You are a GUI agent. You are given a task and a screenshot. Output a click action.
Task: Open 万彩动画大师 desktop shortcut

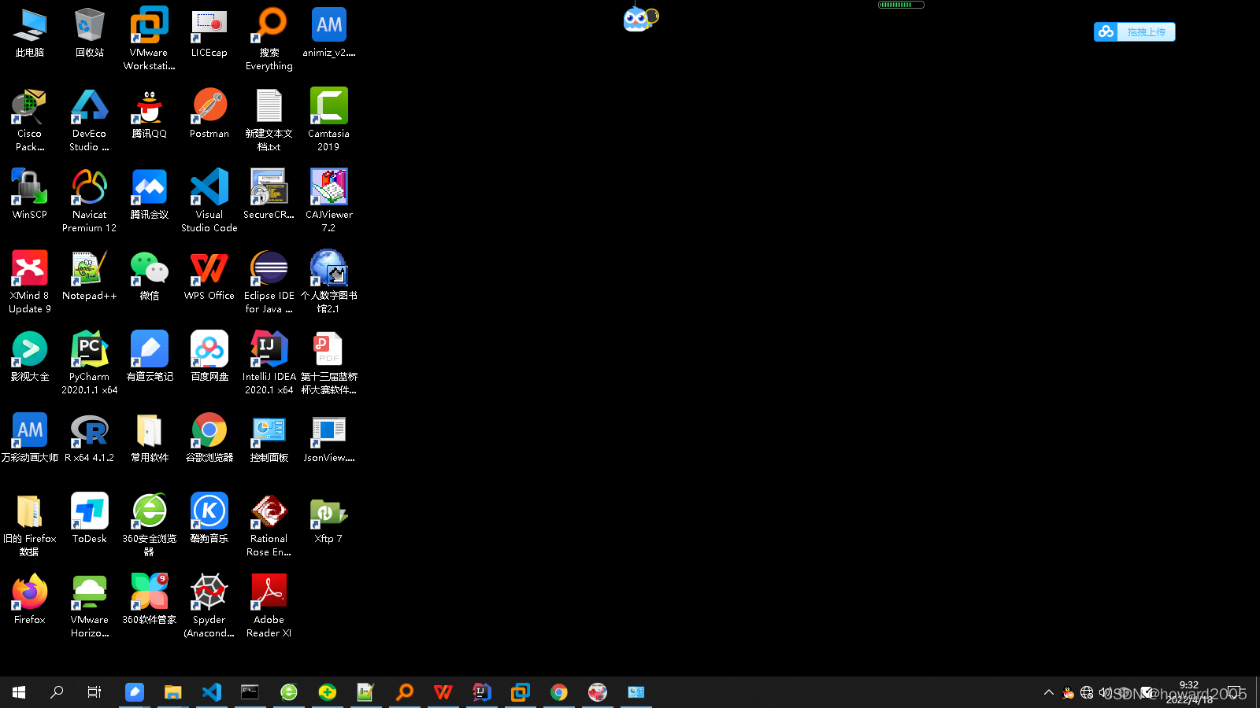[30, 437]
